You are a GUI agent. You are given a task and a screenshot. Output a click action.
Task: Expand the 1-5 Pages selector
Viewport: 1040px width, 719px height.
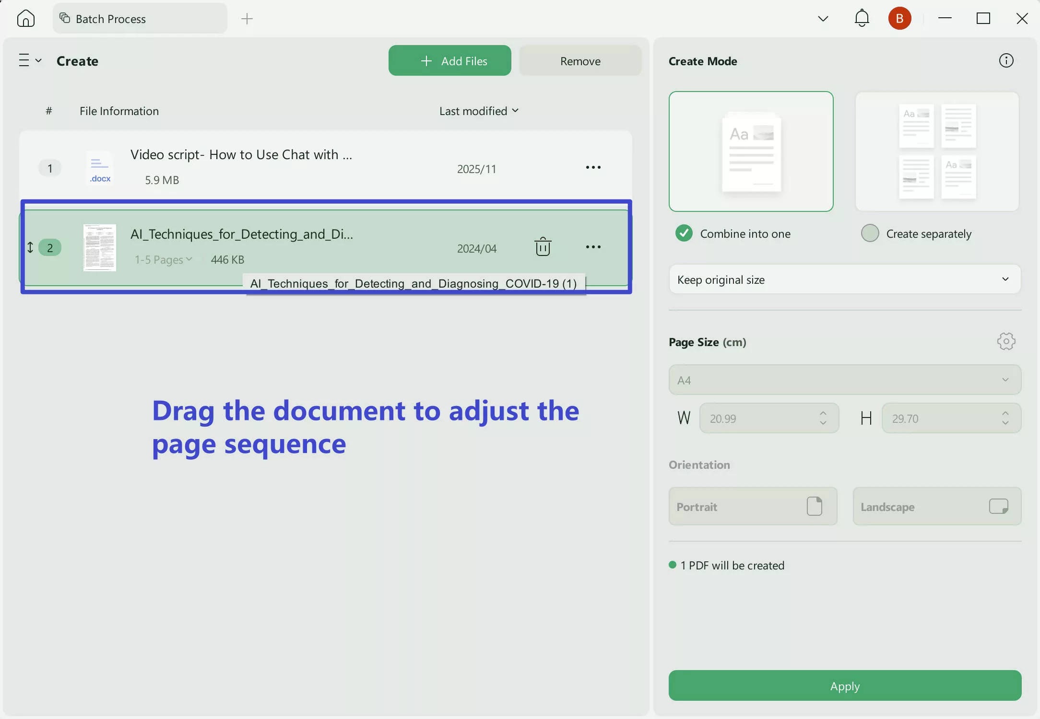163,259
